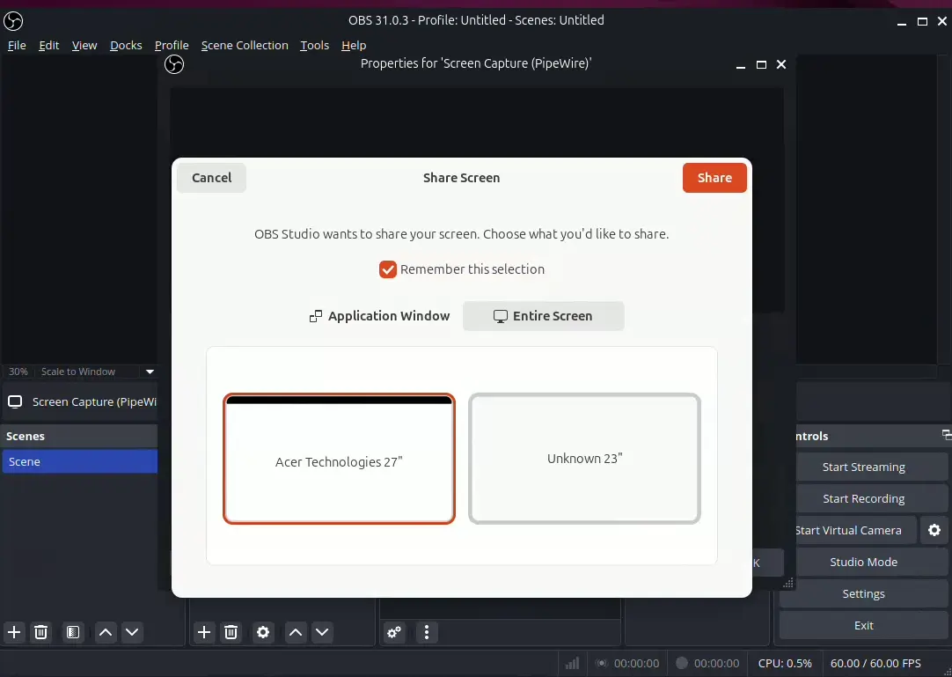
Task: Select the Scene item in Scenes list
Action: [79, 461]
